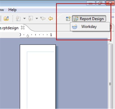Open the Previous Annotation dropdown arrow
Viewport: 115px width, 109px height.
tap(37, 18)
